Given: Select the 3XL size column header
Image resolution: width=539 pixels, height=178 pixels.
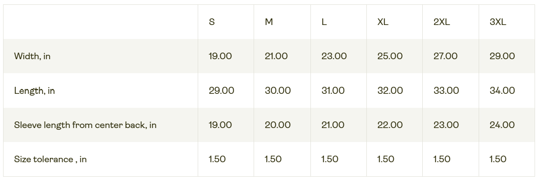Looking at the screenshot, I should point(498,22).
